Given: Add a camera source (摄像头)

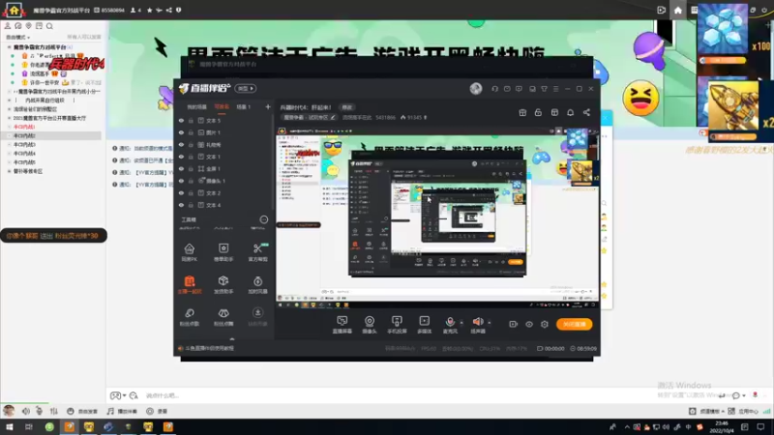Looking at the screenshot, I should pyautogui.click(x=370, y=325).
